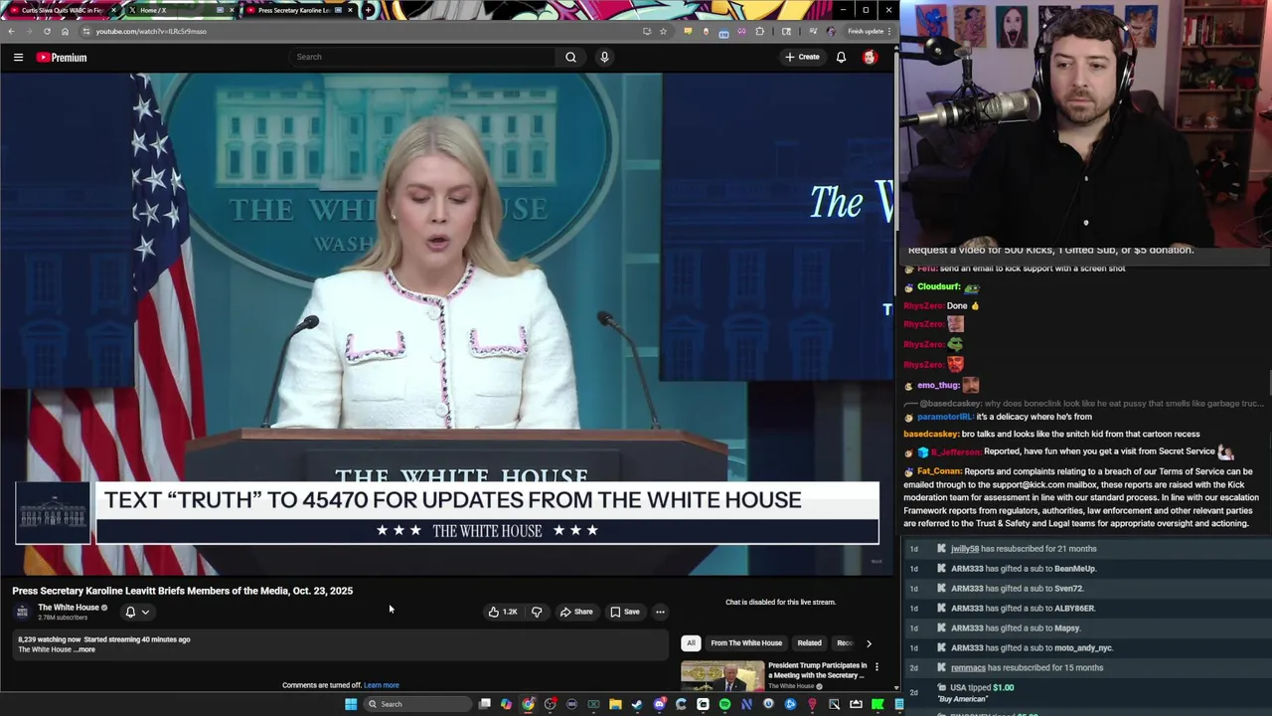Go to YouTube Premium home logo
This screenshot has height=716, width=1272.
point(62,58)
